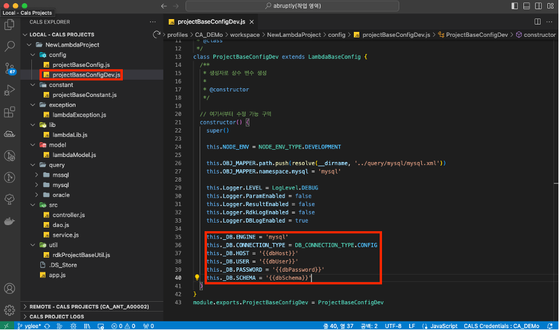
Task: Toggle the primary side bar layout button
Action: click(x=514, y=6)
